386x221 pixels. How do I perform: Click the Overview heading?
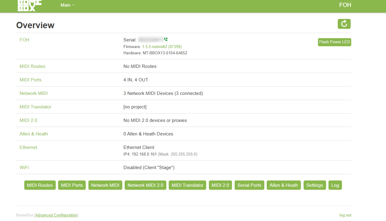point(35,25)
